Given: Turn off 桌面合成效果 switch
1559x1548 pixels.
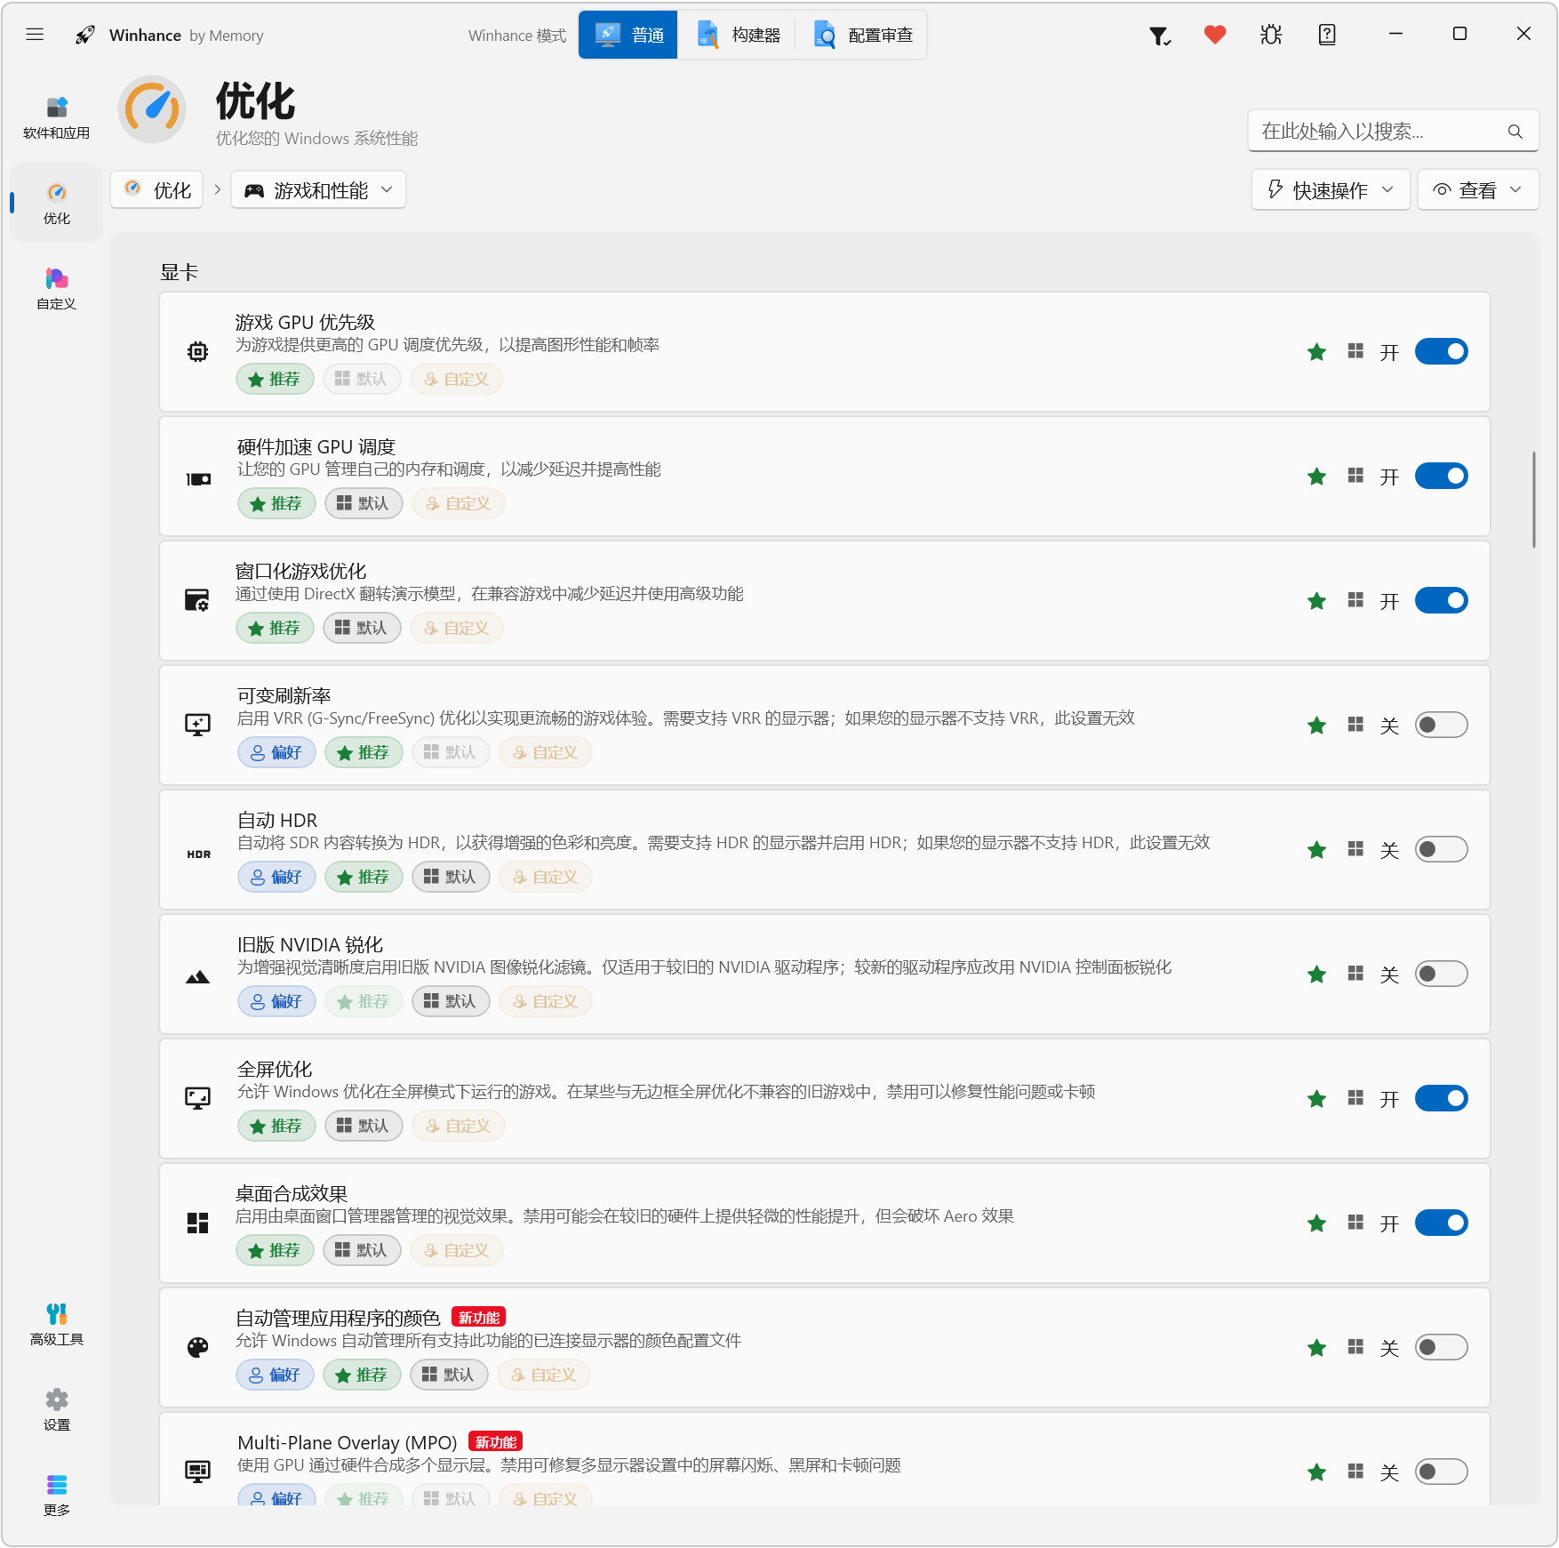Looking at the screenshot, I should (x=1441, y=1223).
